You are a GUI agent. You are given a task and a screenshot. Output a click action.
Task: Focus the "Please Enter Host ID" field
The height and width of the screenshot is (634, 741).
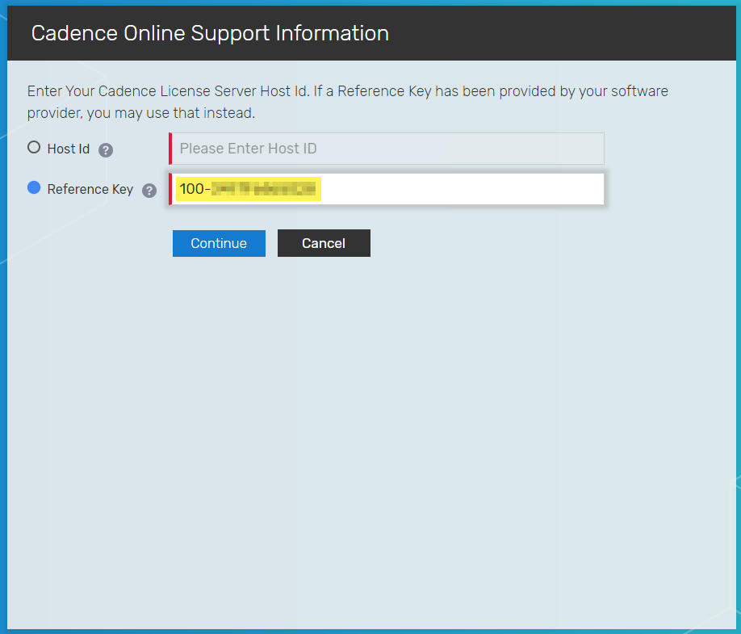387,149
